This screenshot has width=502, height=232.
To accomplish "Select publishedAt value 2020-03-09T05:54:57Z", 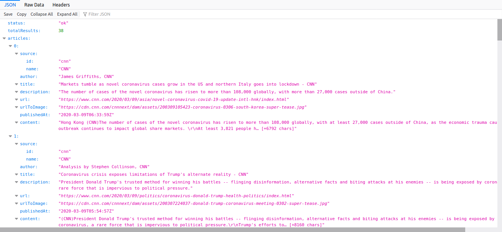I will pyautogui.click(x=86, y=211).
